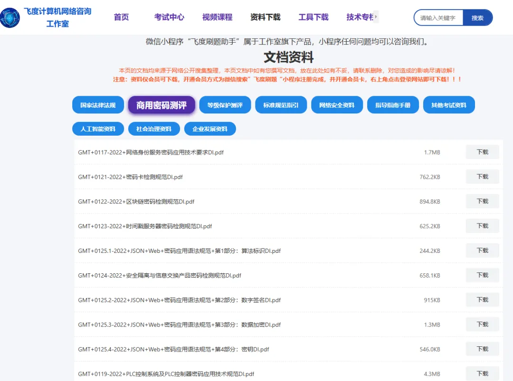Select the 资料下载 navigation item
Screen dimensions: 513x381
coord(265,17)
